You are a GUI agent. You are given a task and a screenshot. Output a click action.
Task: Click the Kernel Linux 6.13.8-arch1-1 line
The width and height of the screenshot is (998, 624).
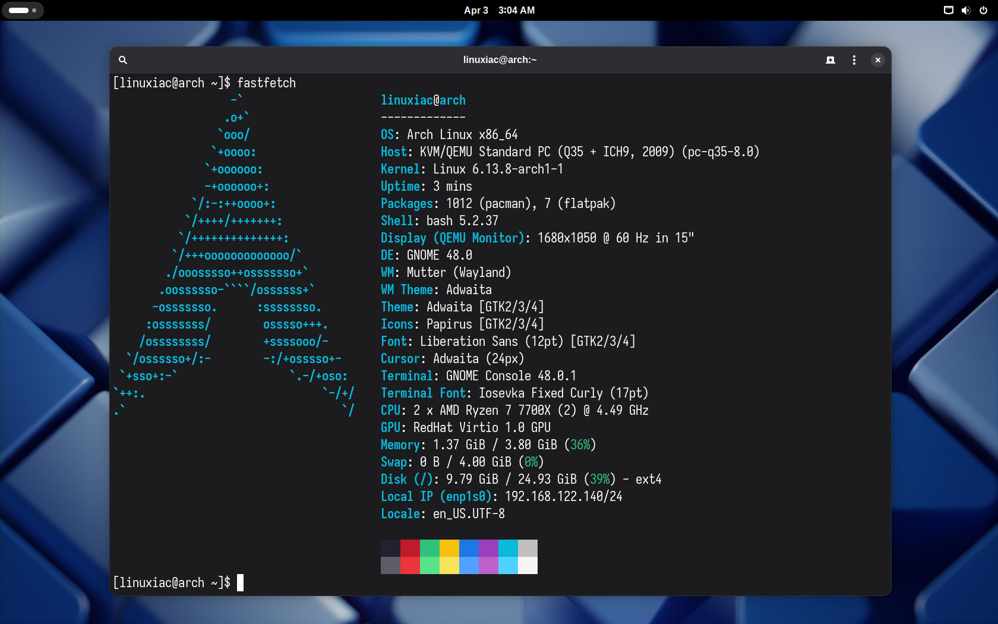pyautogui.click(x=472, y=169)
